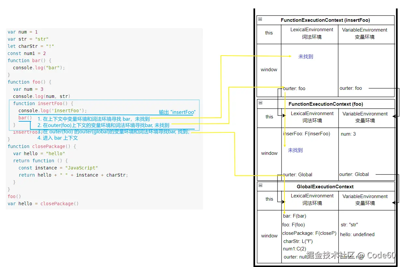Click LexicalEnvironment header in foo context
This screenshot has width=403, height=267.
point(312,117)
